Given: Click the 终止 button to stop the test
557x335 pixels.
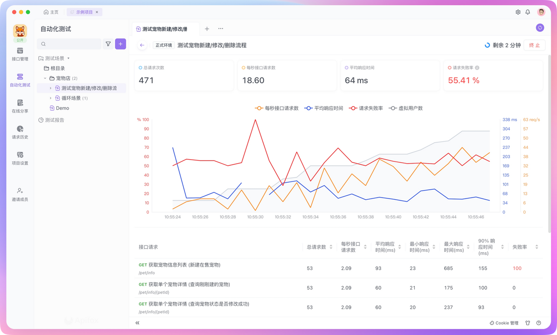Looking at the screenshot, I should (534, 45).
